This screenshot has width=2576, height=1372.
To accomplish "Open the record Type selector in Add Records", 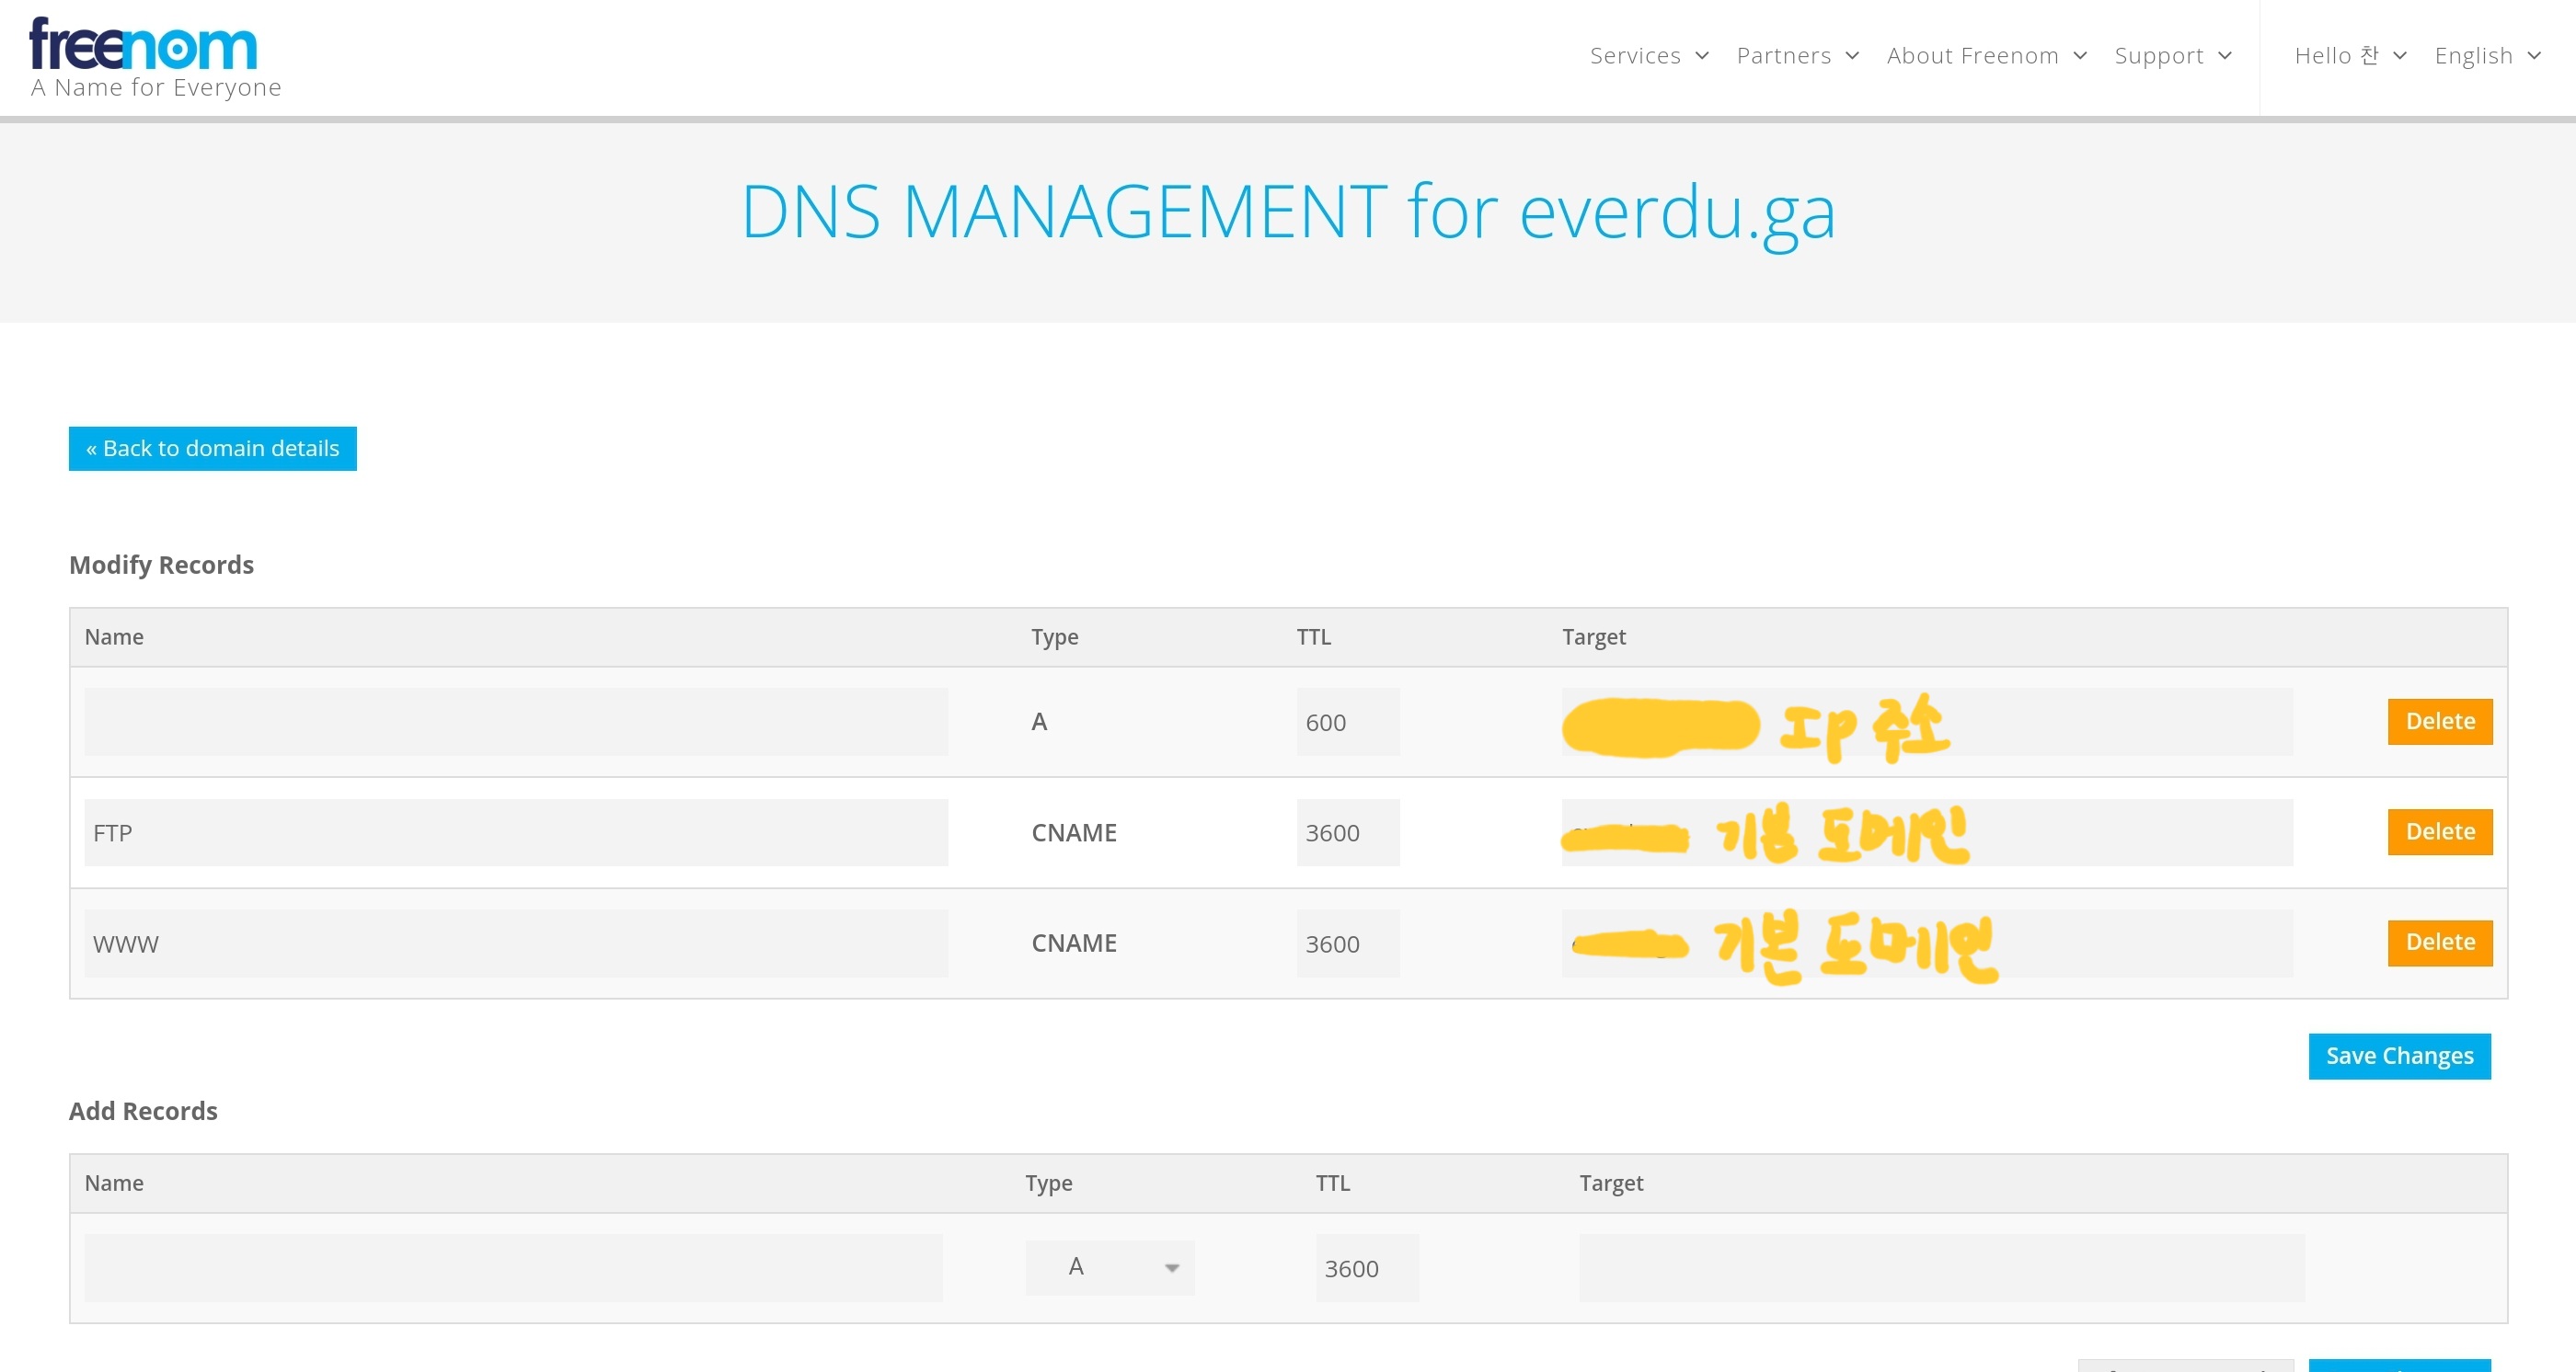I will coord(1109,1267).
